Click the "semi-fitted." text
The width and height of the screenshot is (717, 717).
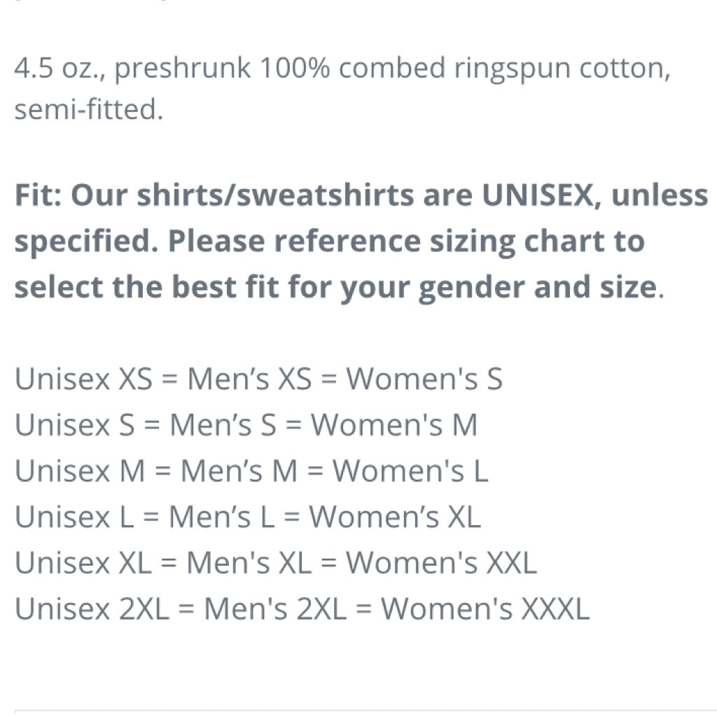[x=89, y=109]
